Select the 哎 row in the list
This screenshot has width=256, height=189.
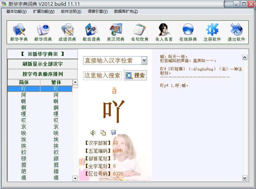[x=40, y=120]
